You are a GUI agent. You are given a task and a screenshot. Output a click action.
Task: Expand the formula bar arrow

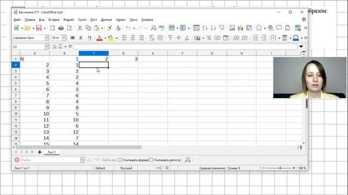[x=301, y=47]
